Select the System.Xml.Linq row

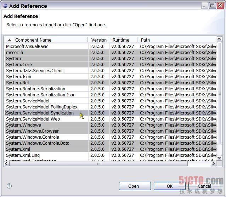110,155
